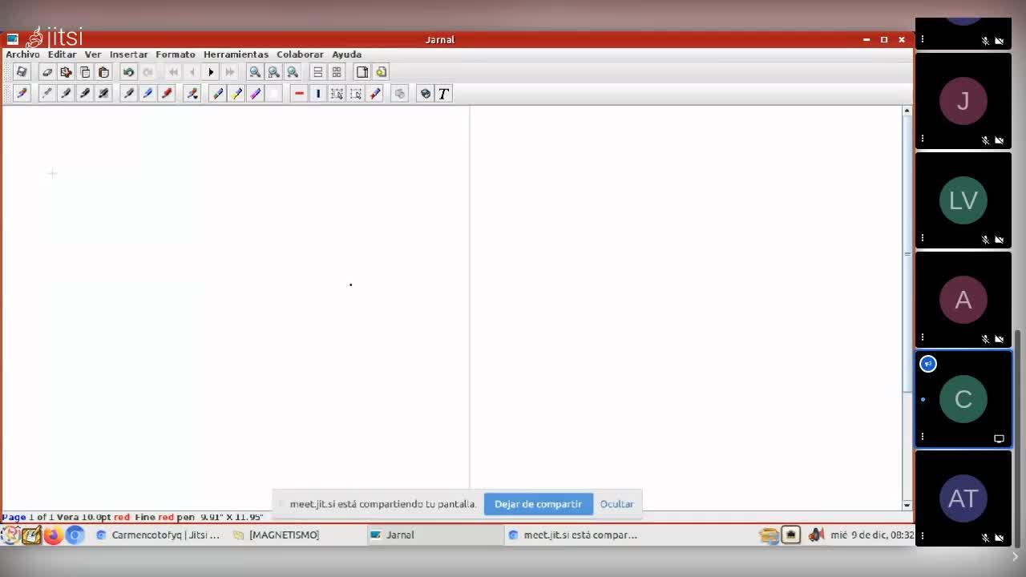
Task: Open the Formato menu
Action: click(176, 54)
